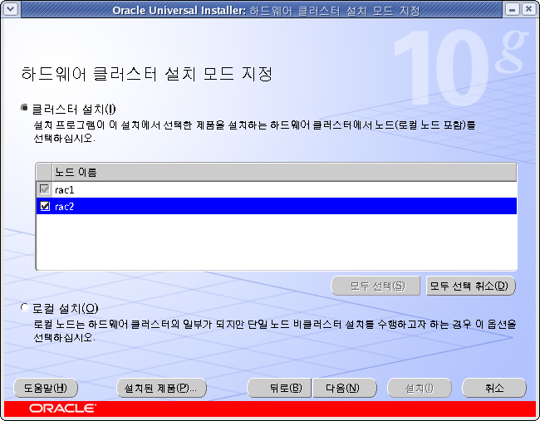
Task: Close the Oracle Universal Installer window
Action: click(528, 9)
